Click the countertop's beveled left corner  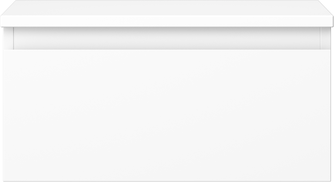coord(9,8)
